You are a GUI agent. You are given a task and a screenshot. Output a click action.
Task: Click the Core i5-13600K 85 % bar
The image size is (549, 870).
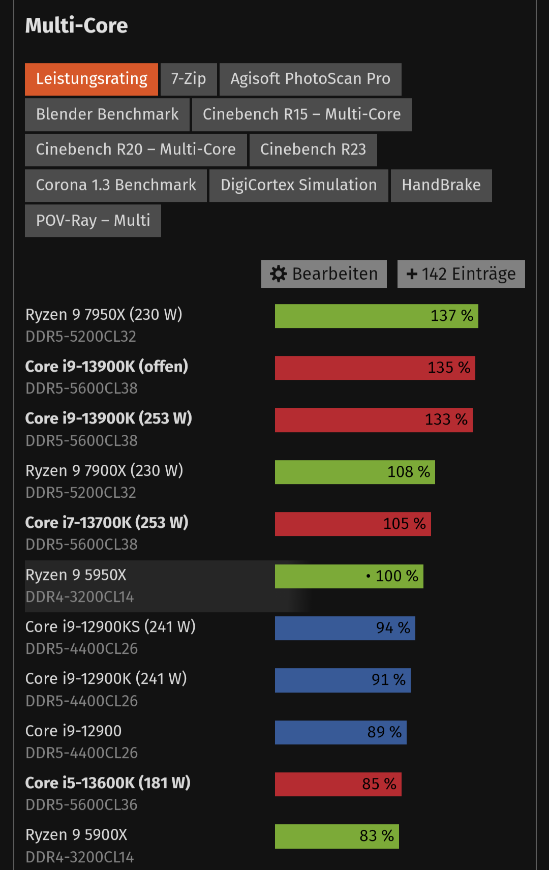click(x=338, y=784)
